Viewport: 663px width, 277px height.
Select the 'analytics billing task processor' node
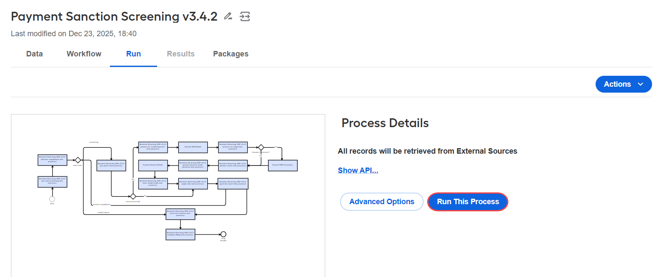tap(180, 234)
